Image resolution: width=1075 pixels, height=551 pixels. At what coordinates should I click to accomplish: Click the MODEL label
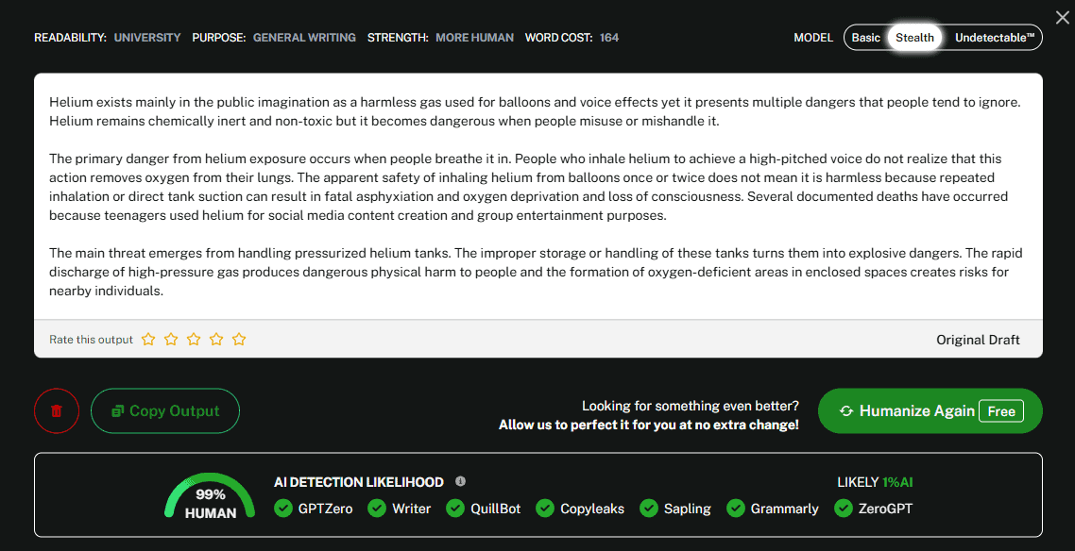813,38
